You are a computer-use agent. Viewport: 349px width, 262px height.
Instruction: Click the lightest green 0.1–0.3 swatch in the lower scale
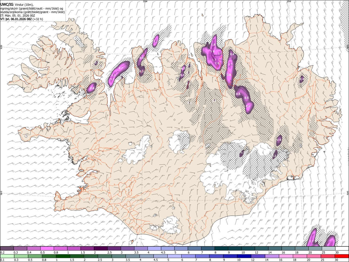pos(7,256)
